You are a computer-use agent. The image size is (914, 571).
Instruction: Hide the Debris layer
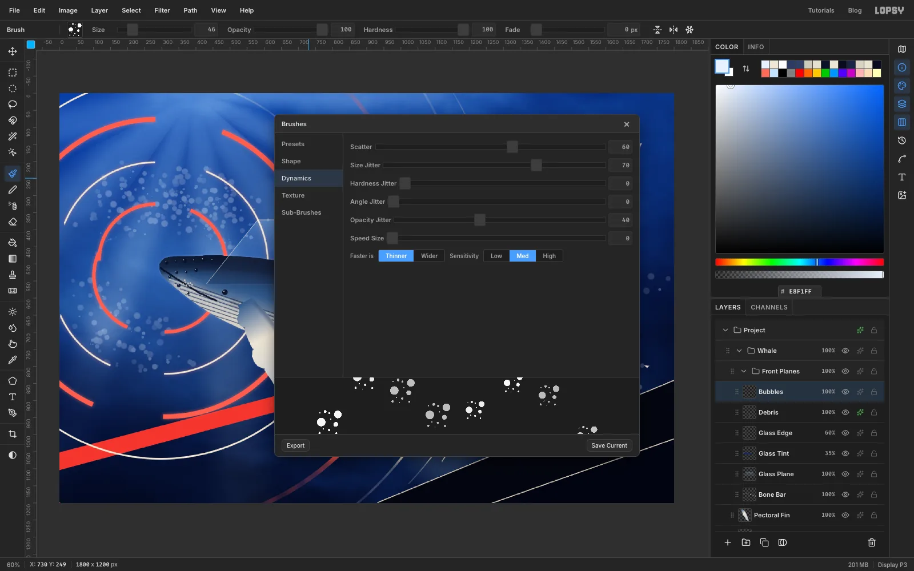point(845,412)
